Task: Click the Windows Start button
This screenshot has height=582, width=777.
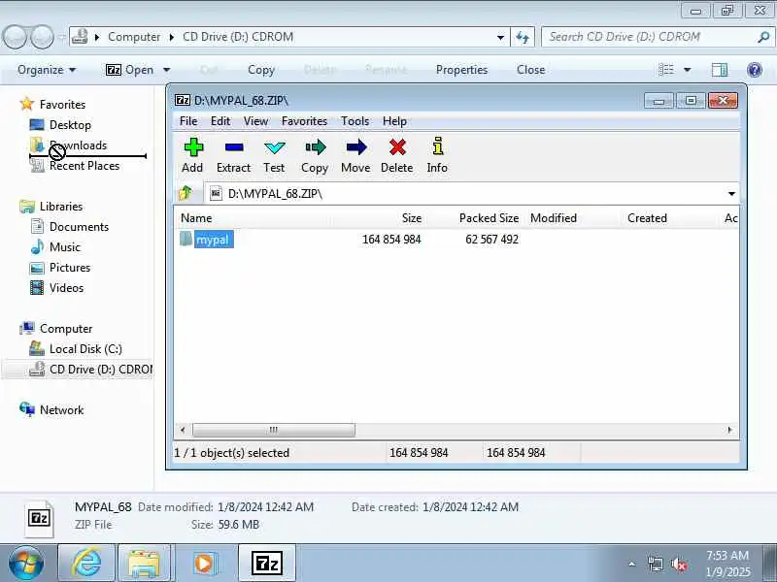Action: 25,564
